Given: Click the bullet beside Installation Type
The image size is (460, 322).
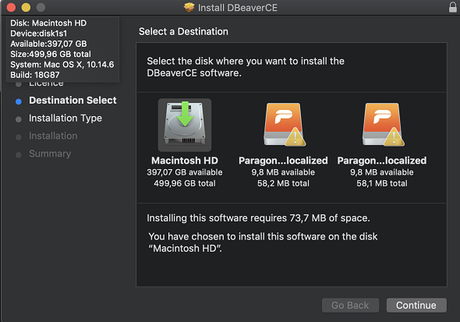Looking at the screenshot, I should (x=19, y=119).
